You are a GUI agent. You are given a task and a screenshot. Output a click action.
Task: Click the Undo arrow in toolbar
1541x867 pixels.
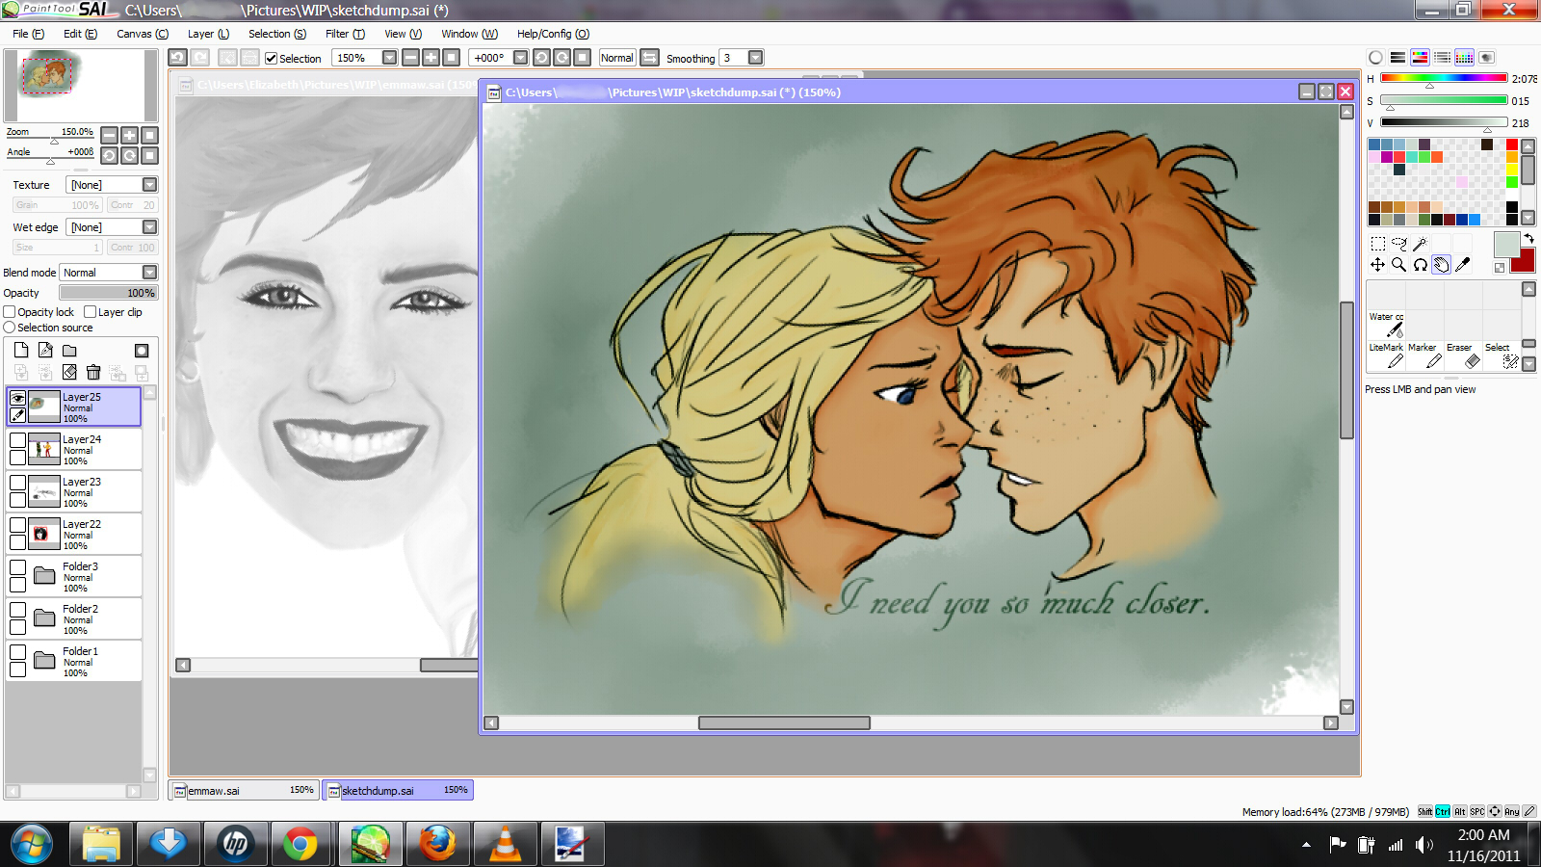click(x=177, y=58)
